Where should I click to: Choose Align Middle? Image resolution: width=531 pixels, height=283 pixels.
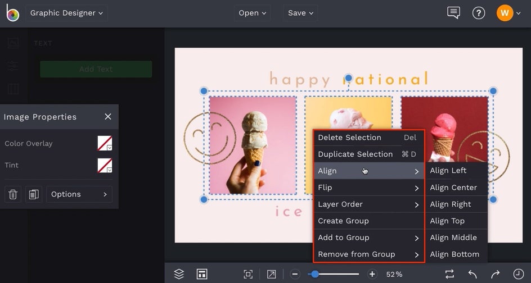456,238
